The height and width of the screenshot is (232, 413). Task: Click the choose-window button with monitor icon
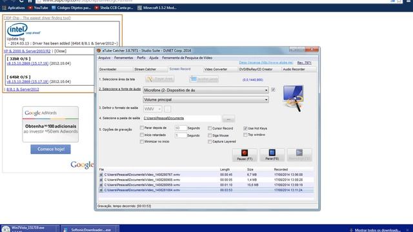coord(204,79)
